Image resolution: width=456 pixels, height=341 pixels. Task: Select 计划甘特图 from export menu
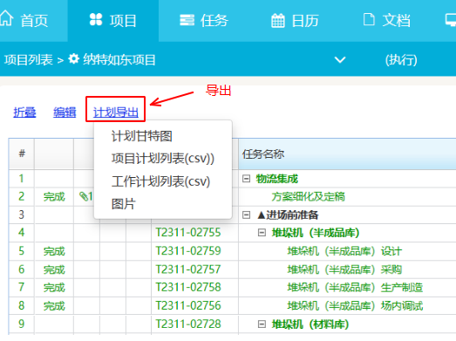click(x=141, y=136)
